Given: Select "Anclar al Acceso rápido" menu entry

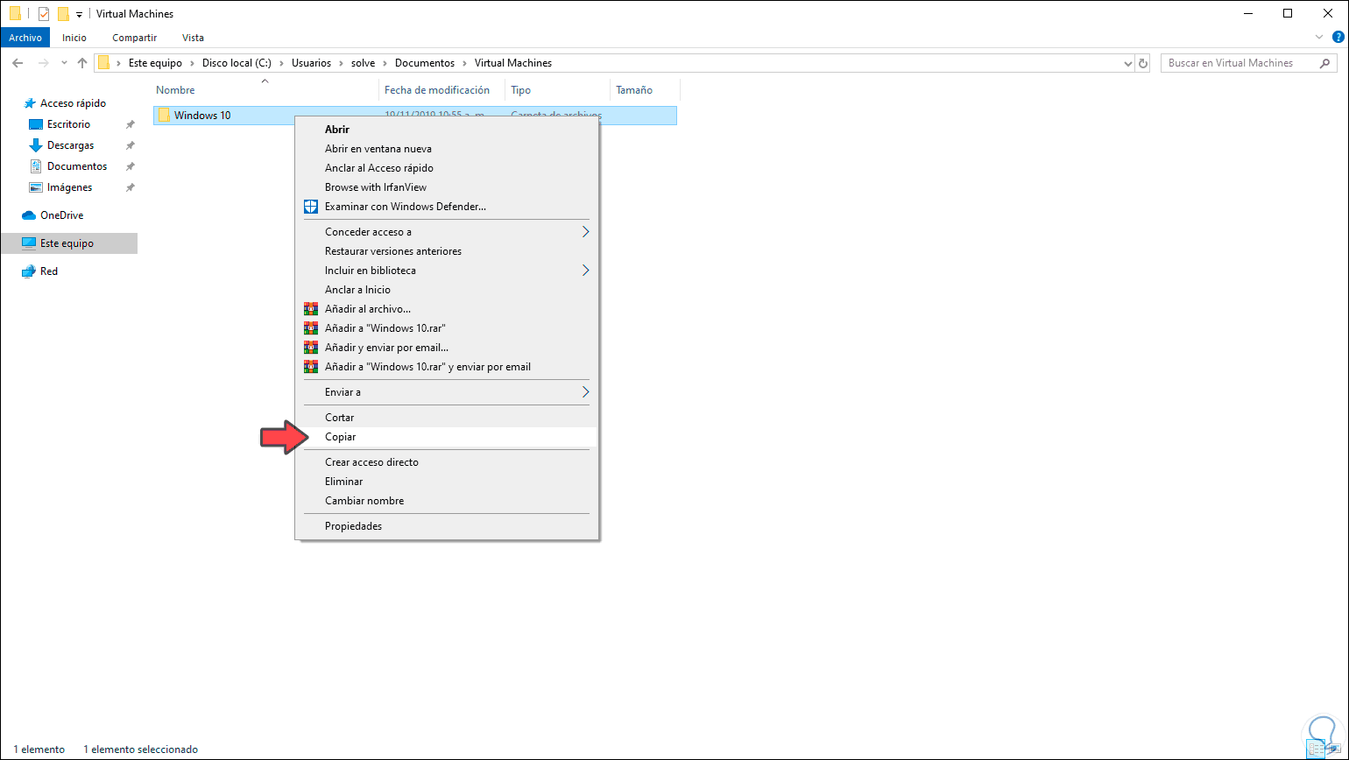Looking at the screenshot, I should point(448,168).
